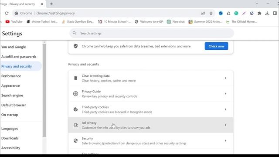The width and height of the screenshot is (279, 157).
Task: Open the 10 Minute School bookmark
Action: click(x=114, y=21)
